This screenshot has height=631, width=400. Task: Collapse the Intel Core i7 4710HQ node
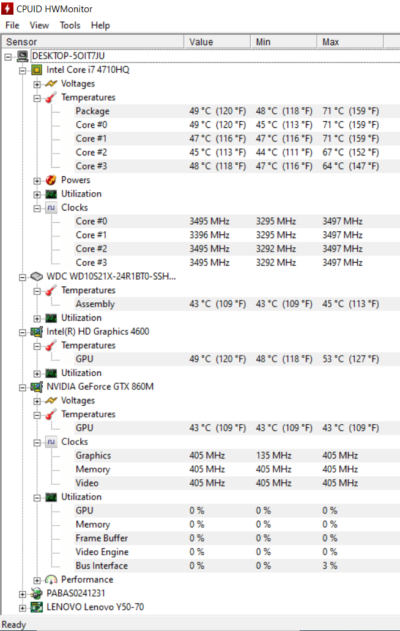tap(23, 71)
